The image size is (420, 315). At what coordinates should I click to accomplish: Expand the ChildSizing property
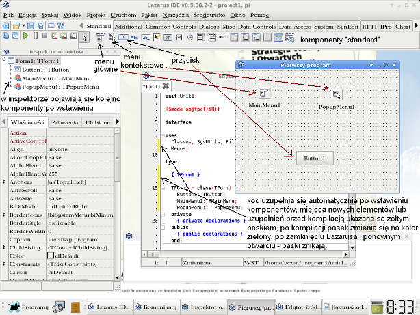(4, 247)
